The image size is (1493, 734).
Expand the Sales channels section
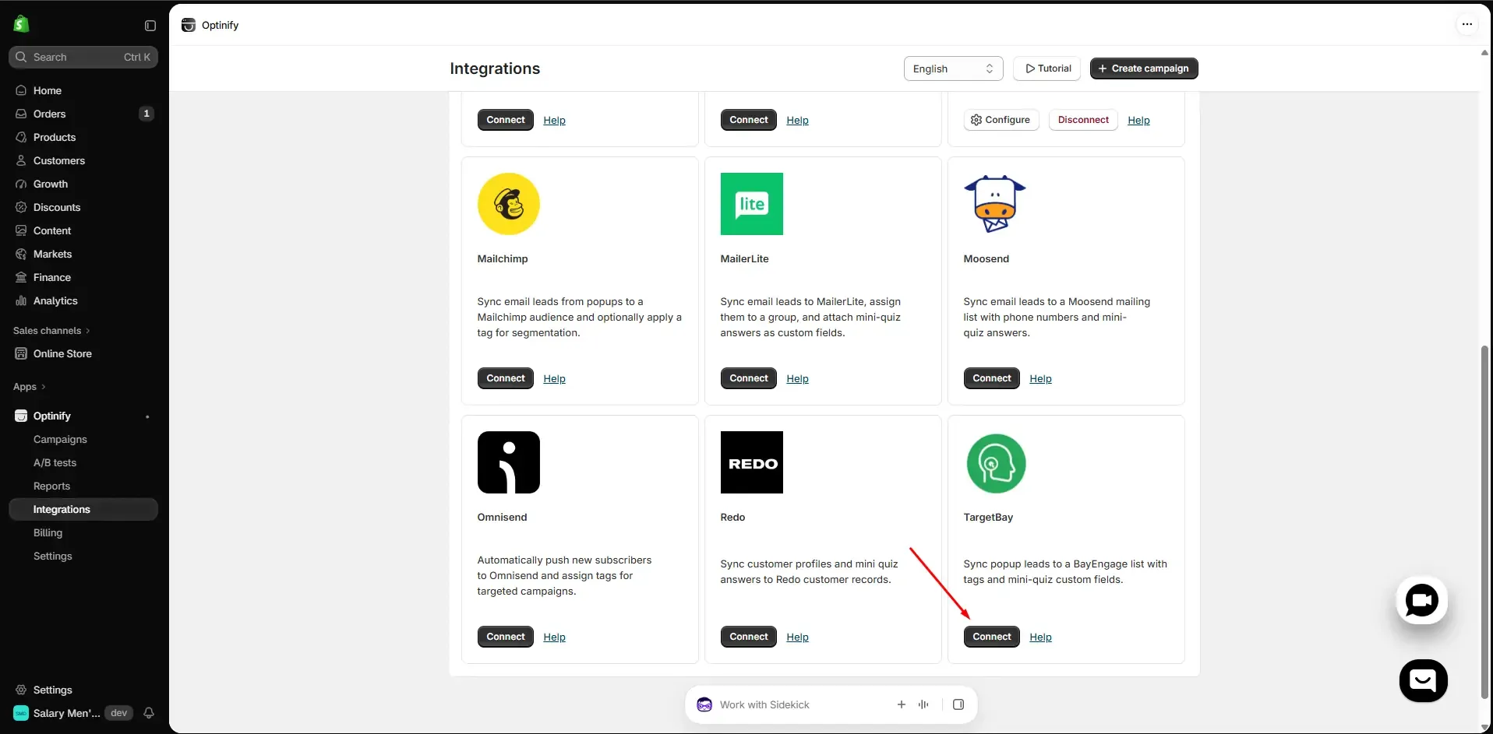point(51,331)
